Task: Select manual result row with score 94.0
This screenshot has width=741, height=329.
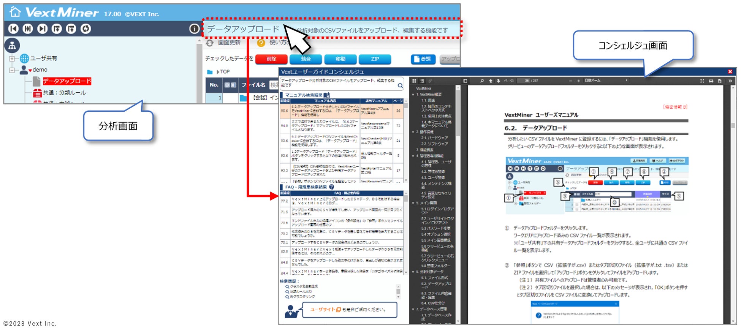Action: tap(342, 126)
